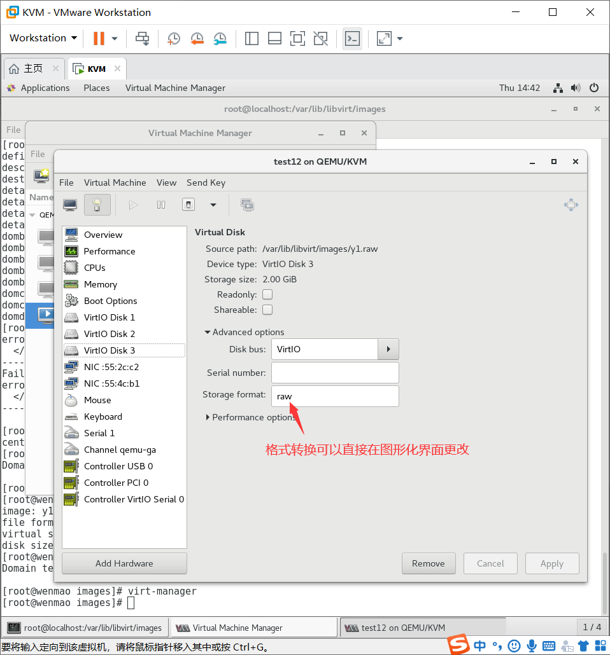
Task: Select Controller PCI 0
Action: [x=124, y=483]
